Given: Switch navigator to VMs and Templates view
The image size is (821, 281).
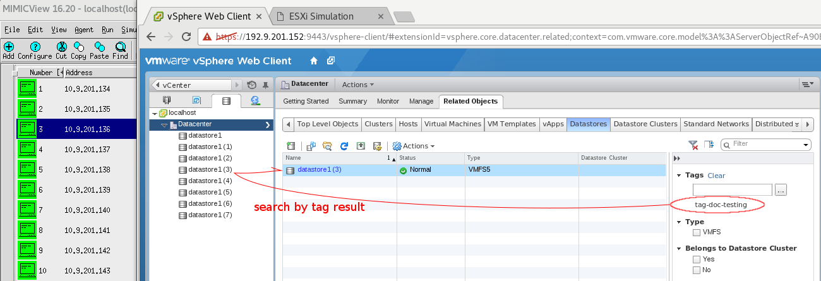Looking at the screenshot, I should 196,100.
